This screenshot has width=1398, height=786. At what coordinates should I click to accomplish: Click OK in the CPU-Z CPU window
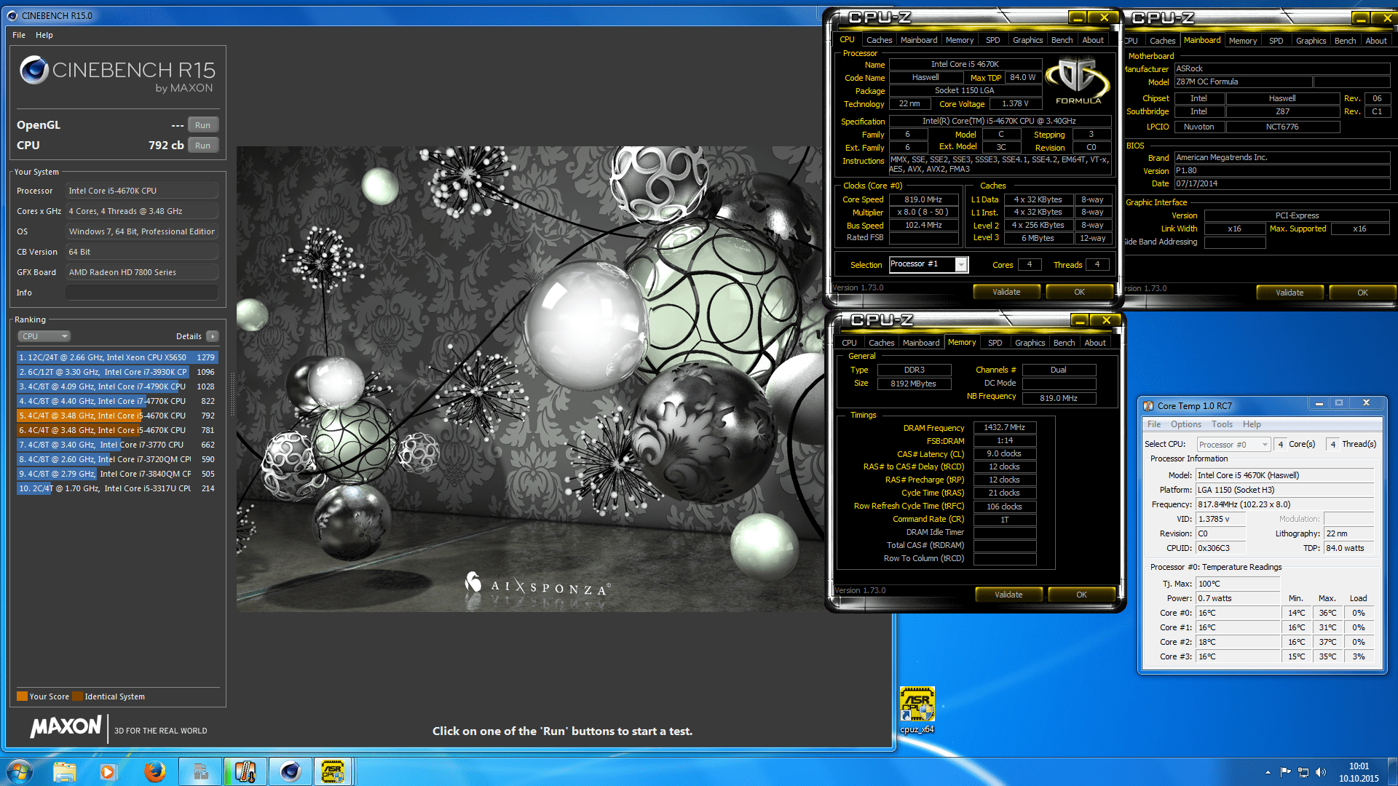1079,292
